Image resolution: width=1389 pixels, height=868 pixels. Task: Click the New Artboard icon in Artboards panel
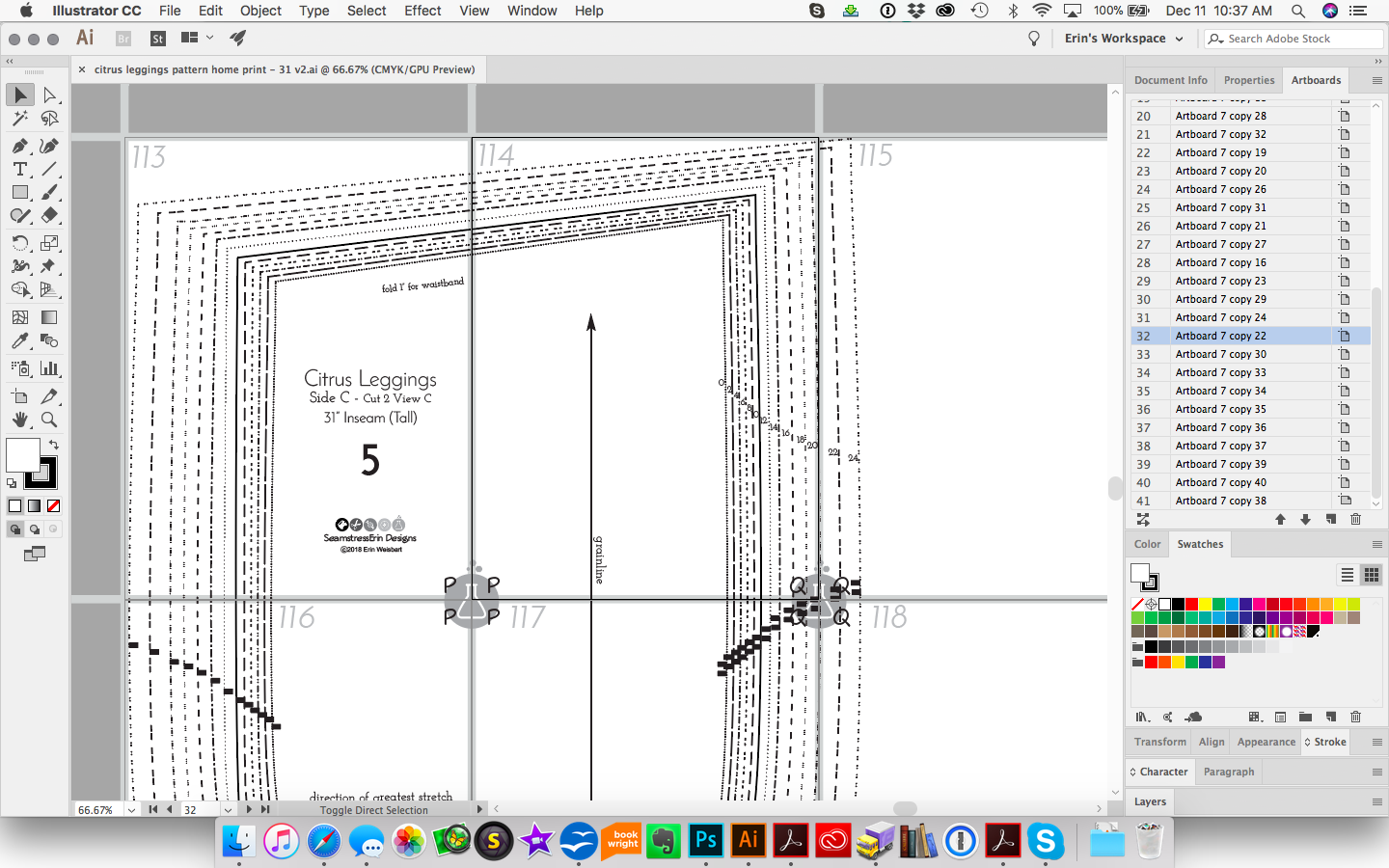(1330, 520)
